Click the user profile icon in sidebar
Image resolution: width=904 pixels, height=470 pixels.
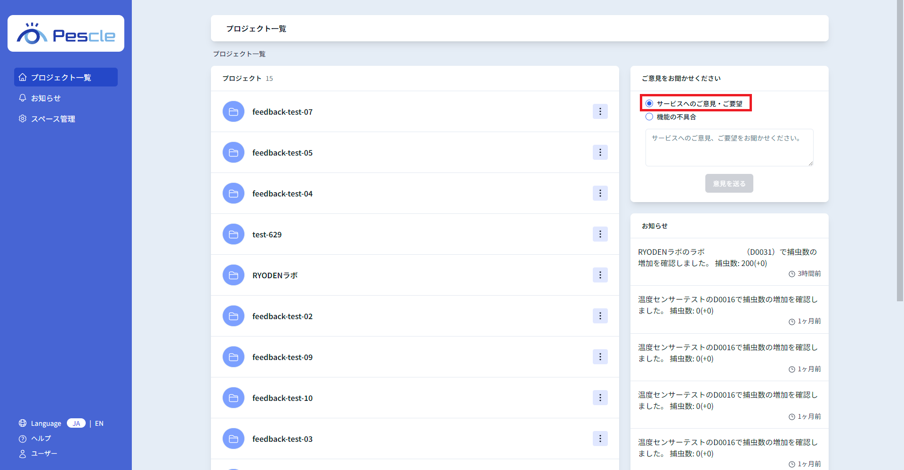coord(23,454)
